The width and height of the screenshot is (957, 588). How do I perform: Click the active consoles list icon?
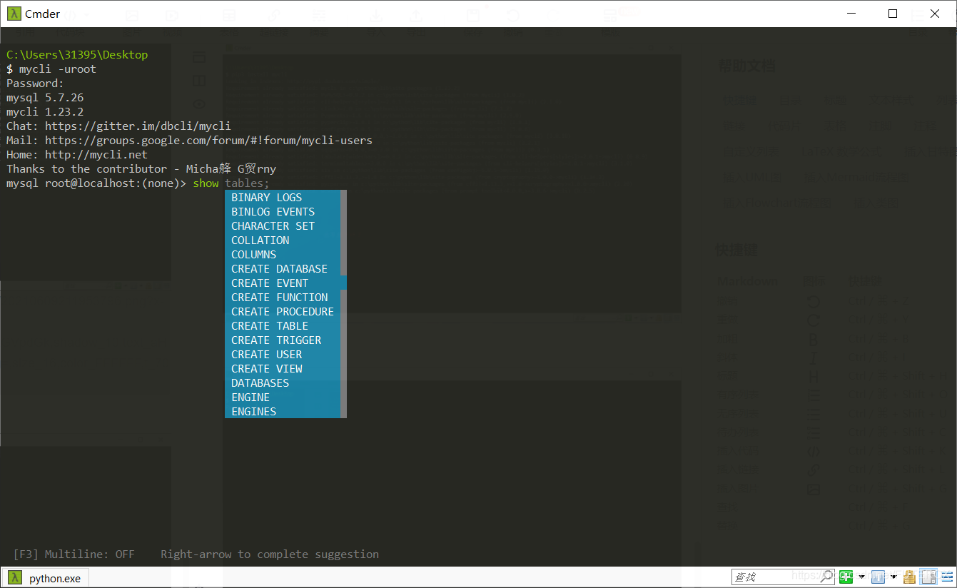[x=878, y=577]
